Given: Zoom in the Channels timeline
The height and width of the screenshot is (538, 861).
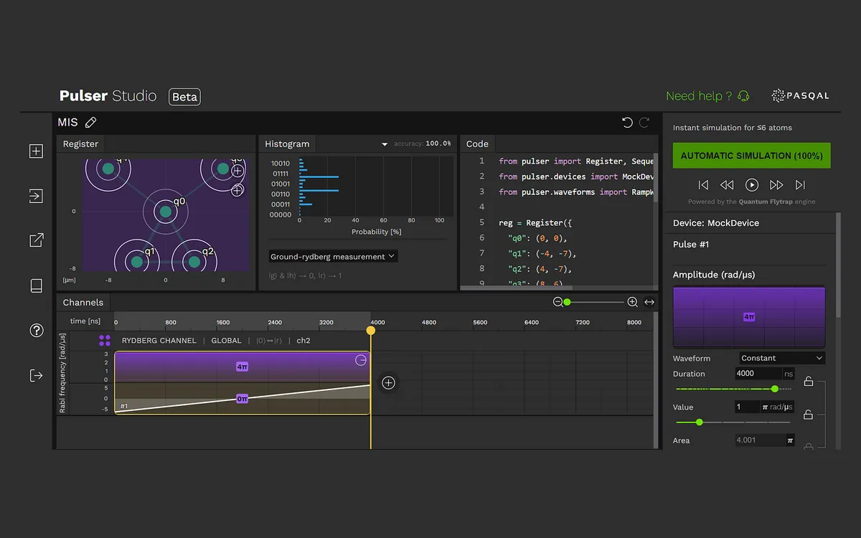Looking at the screenshot, I should (x=632, y=302).
